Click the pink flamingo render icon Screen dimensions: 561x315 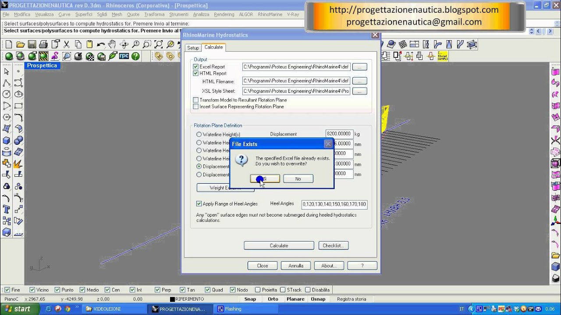tap(55, 56)
